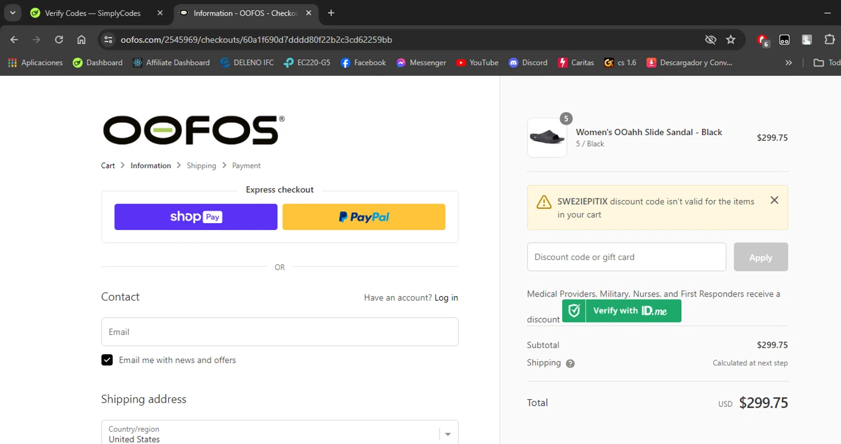Close the Verify Codes SimplyCodes tab
The width and height of the screenshot is (841, 444).
(x=160, y=13)
